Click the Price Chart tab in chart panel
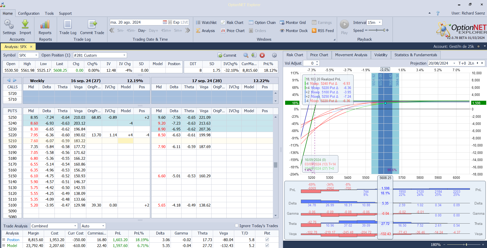The image size is (487, 248). tap(319, 55)
